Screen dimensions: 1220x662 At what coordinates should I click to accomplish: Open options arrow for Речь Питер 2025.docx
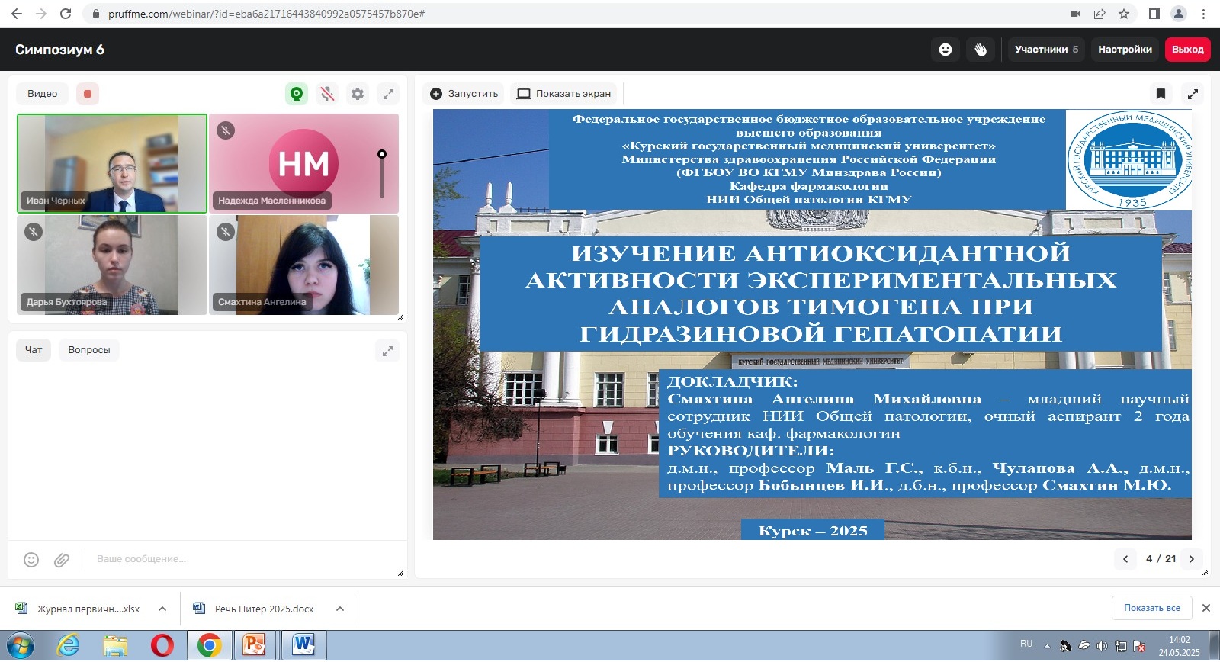pos(340,609)
